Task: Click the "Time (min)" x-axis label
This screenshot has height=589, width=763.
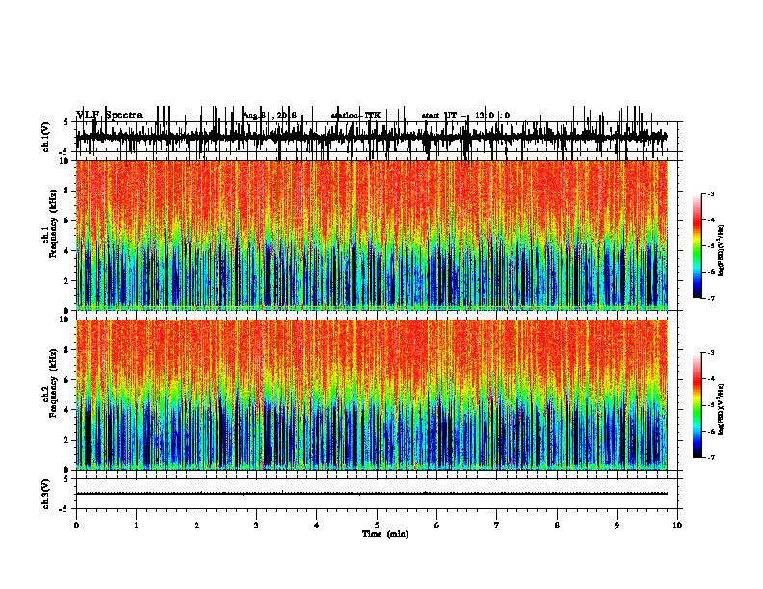Action: [385, 534]
